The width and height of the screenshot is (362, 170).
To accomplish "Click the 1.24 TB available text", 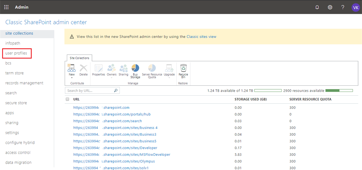I will pos(230,91).
